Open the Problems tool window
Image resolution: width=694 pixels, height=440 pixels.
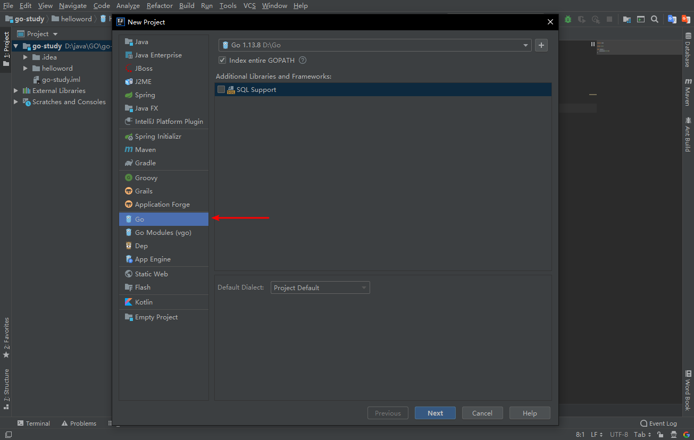point(79,424)
